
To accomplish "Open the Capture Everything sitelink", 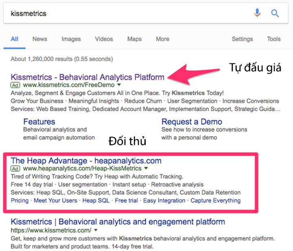I will pos(216,201).
